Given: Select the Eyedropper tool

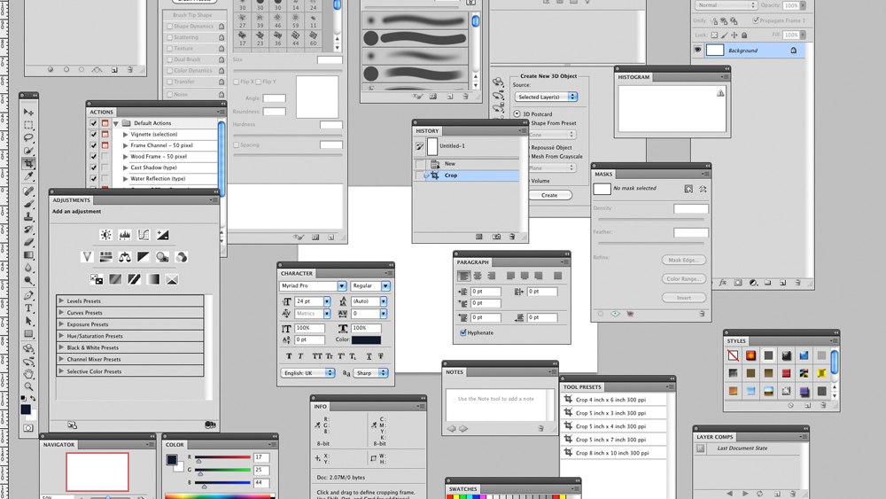Looking at the screenshot, I should point(28,177).
